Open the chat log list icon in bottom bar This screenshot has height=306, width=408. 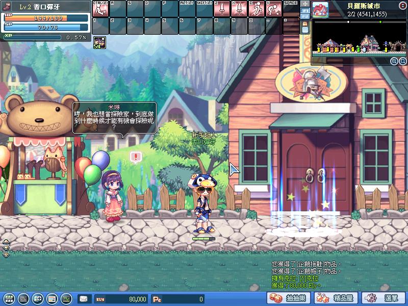click(23, 298)
